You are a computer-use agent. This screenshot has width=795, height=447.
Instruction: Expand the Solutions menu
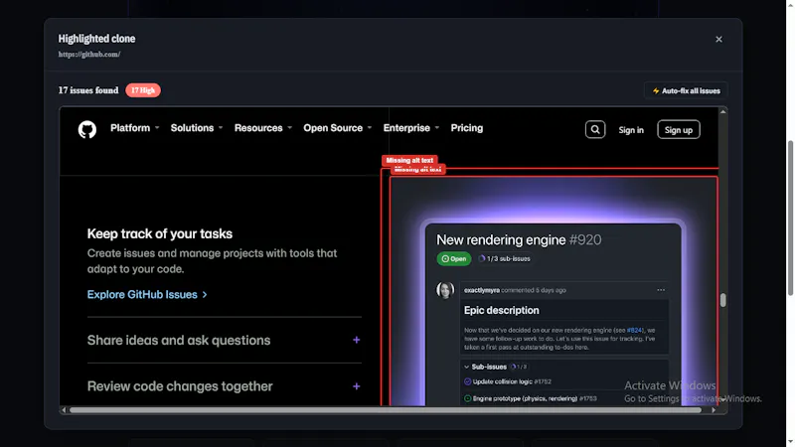[x=197, y=128]
